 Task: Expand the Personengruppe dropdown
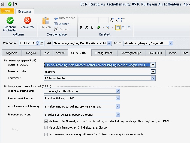tap(153, 65)
